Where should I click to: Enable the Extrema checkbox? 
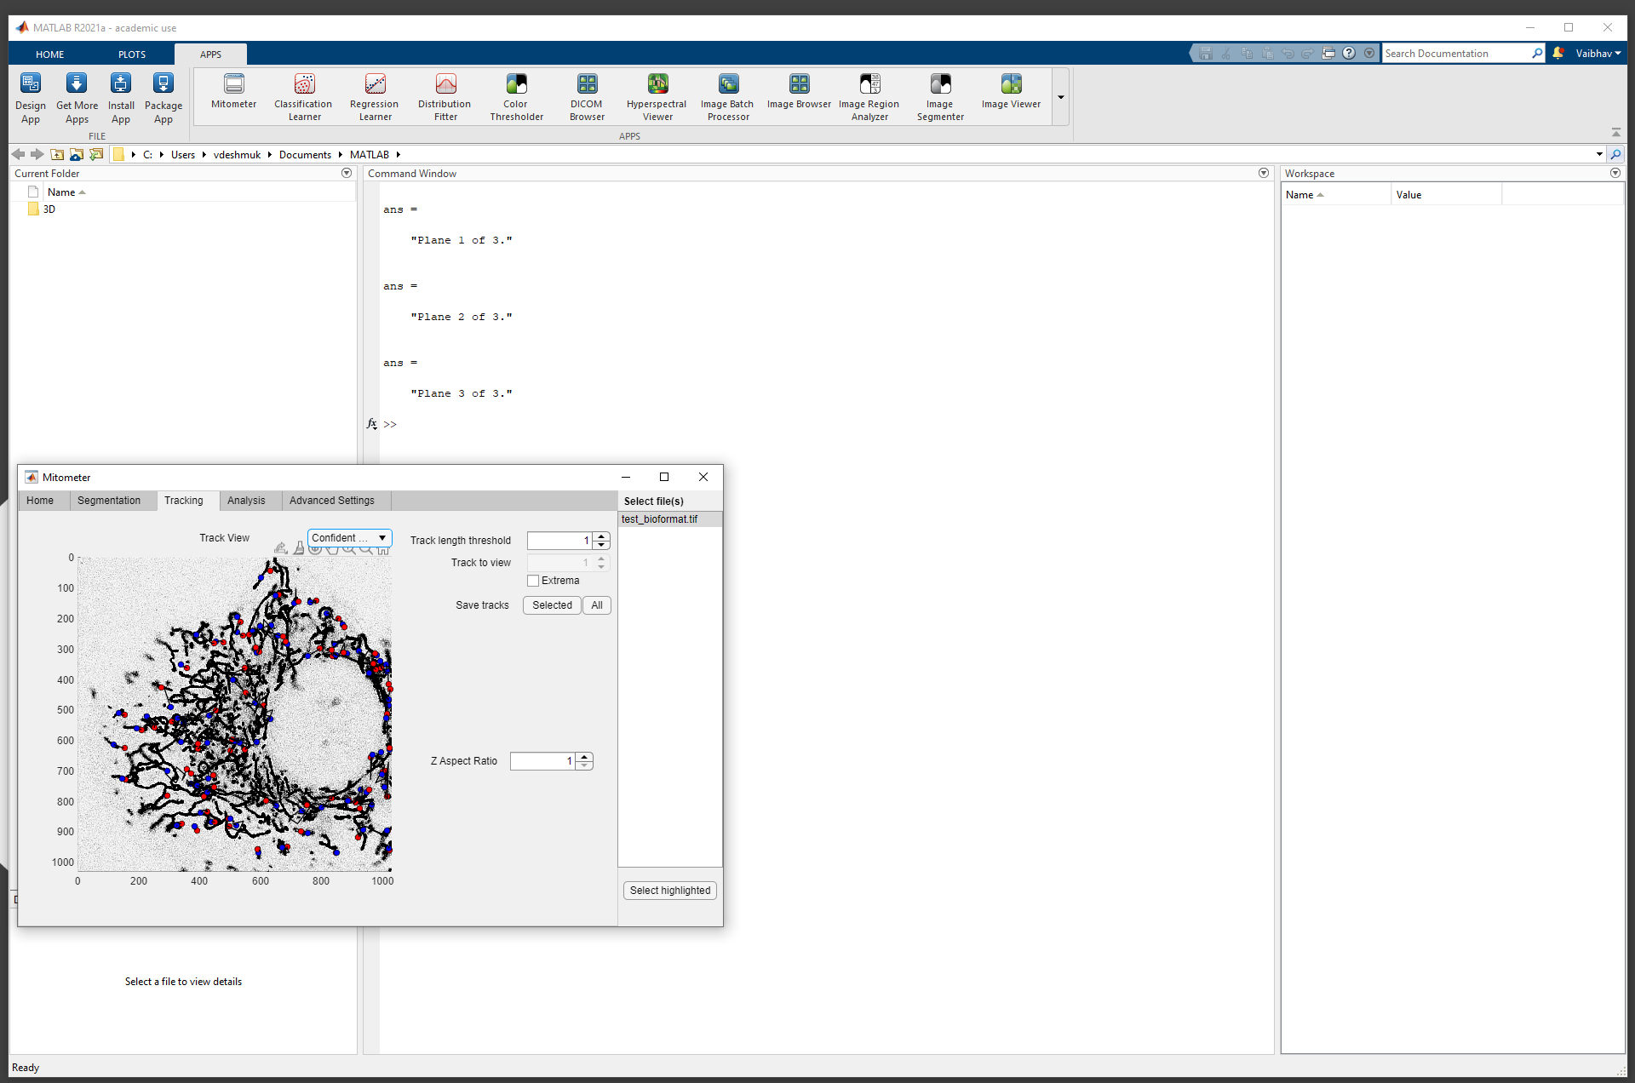pyautogui.click(x=533, y=581)
